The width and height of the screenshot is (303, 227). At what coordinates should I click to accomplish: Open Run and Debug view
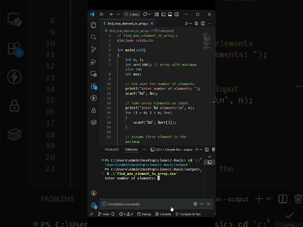(94, 62)
